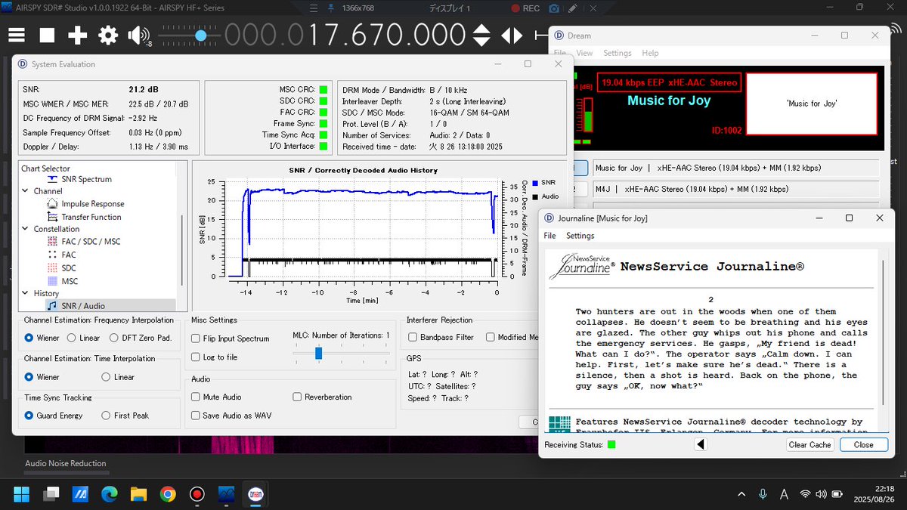This screenshot has width=907, height=510.
Task: Click the left-right tuning style arrows icon
Action: pos(512,35)
